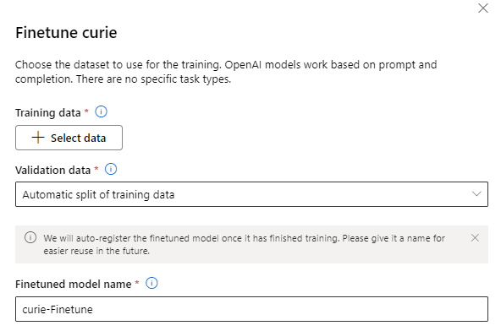Dismiss the auto-register notification banner
The image size is (501, 331).
[x=475, y=237]
